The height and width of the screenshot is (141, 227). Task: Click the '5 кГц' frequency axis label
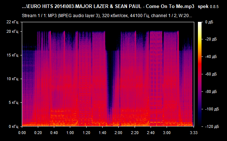pos(13,102)
